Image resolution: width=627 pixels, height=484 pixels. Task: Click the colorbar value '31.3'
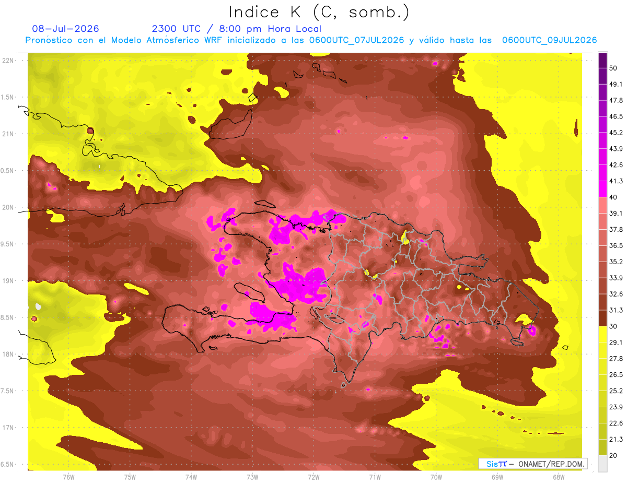point(616,310)
